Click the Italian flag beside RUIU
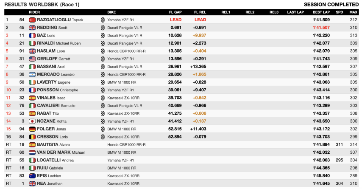Viewport: 362px width, 189px height. pyautogui.click(x=32, y=168)
